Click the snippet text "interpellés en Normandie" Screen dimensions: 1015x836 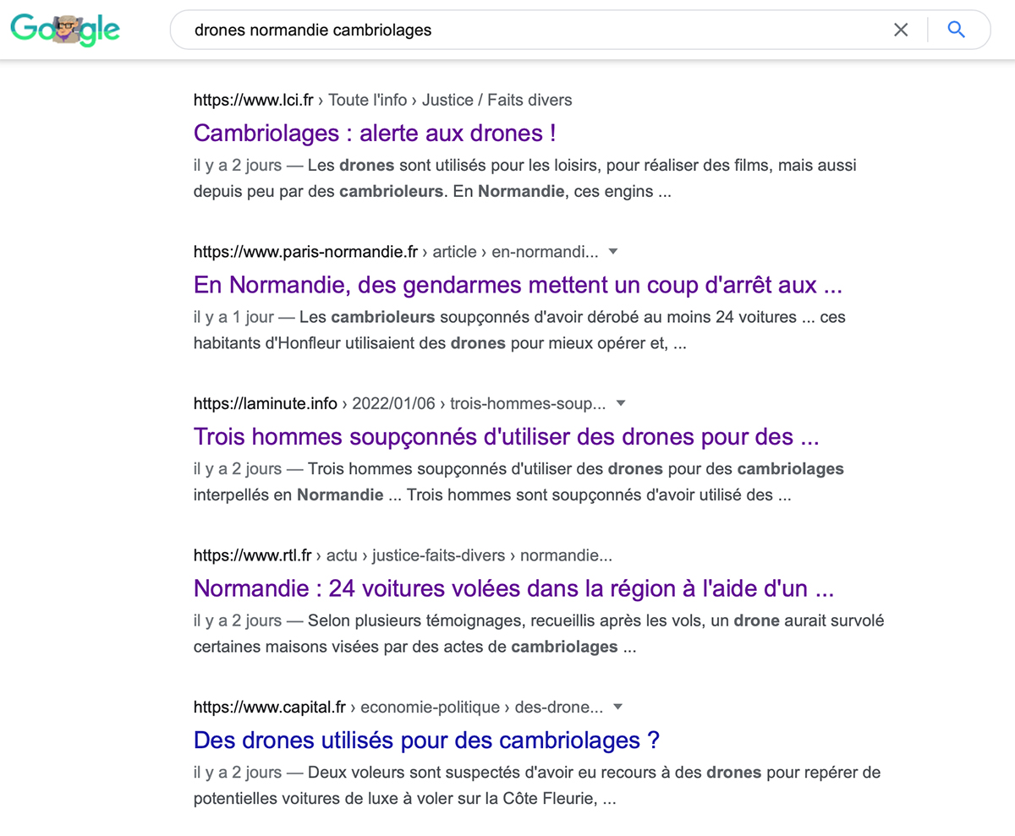pyautogui.click(x=288, y=494)
